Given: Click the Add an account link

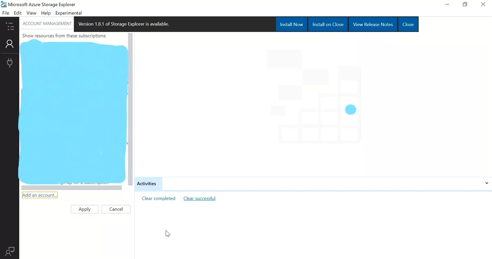Looking at the screenshot, I should click(x=40, y=195).
